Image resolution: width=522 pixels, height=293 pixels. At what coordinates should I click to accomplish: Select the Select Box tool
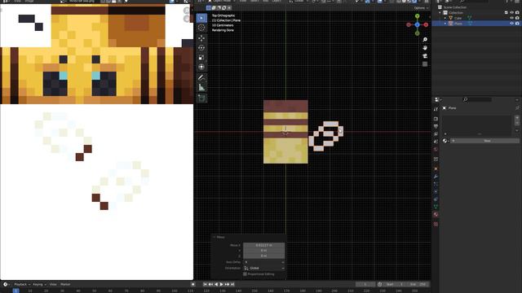(x=201, y=18)
